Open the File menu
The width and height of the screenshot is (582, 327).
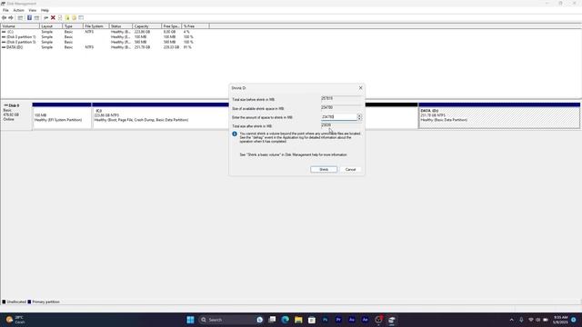coord(5,10)
